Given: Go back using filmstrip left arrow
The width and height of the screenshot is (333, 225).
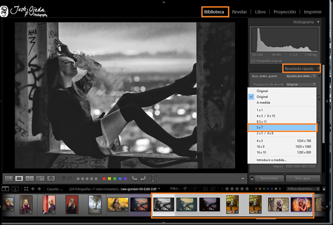Looking at the screenshot, I should pos(33,188).
